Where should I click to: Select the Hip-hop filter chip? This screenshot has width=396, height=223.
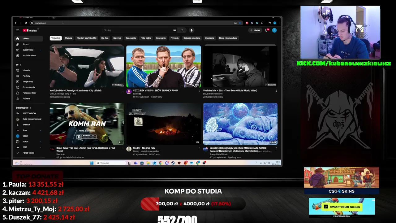coord(105,38)
